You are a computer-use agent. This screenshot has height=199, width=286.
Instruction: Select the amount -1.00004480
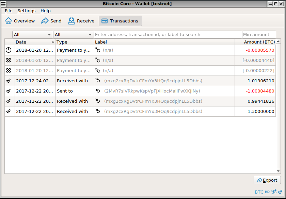[x=260, y=91]
